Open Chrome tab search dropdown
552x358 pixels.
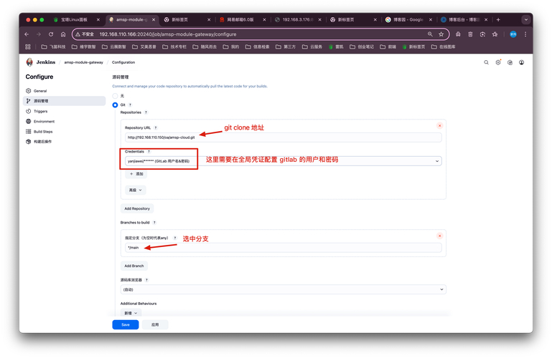point(526,19)
